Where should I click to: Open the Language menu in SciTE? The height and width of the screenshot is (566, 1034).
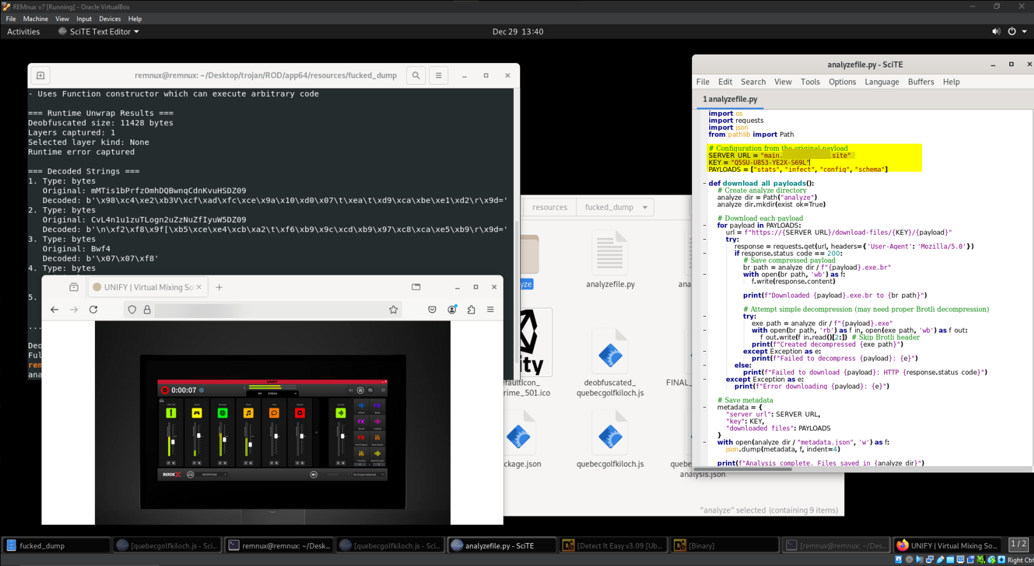[881, 82]
